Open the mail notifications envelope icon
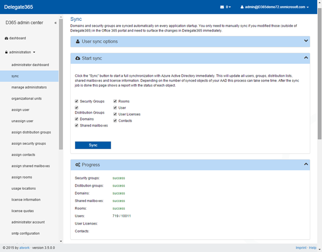Viewport: 322px width, 252px height. (223, 8)
